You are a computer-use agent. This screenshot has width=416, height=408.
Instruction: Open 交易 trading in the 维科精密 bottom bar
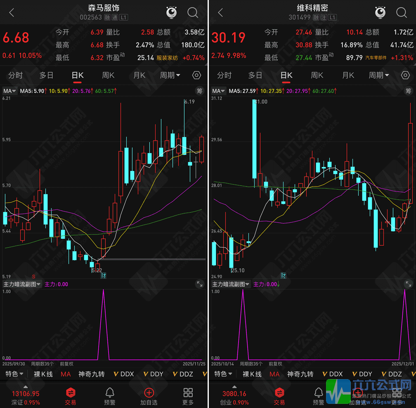pyautogui.click(x=279, y=396)
